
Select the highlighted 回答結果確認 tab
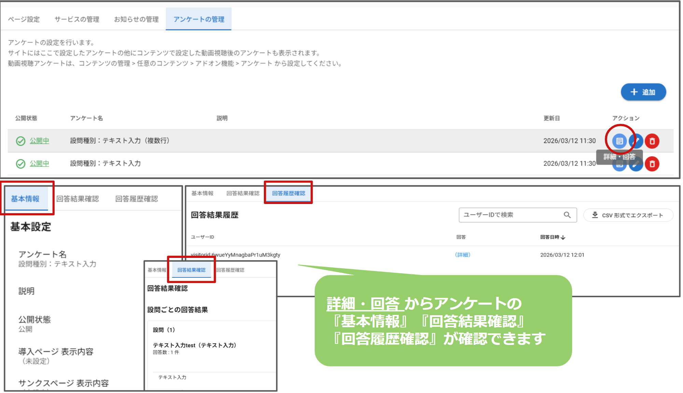pos(191,270)
